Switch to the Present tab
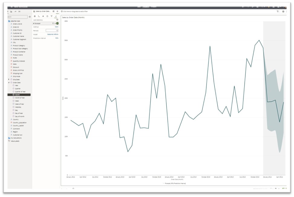This screenshot has height=197, width=294. click(154, 7)
